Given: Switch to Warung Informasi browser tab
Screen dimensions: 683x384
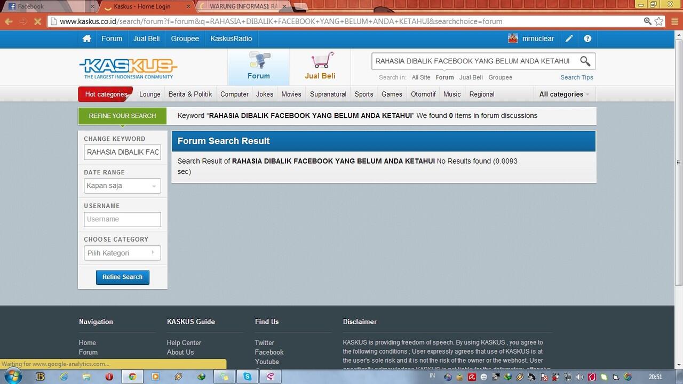Looking at the screenshot, I should tap(243, 6).
